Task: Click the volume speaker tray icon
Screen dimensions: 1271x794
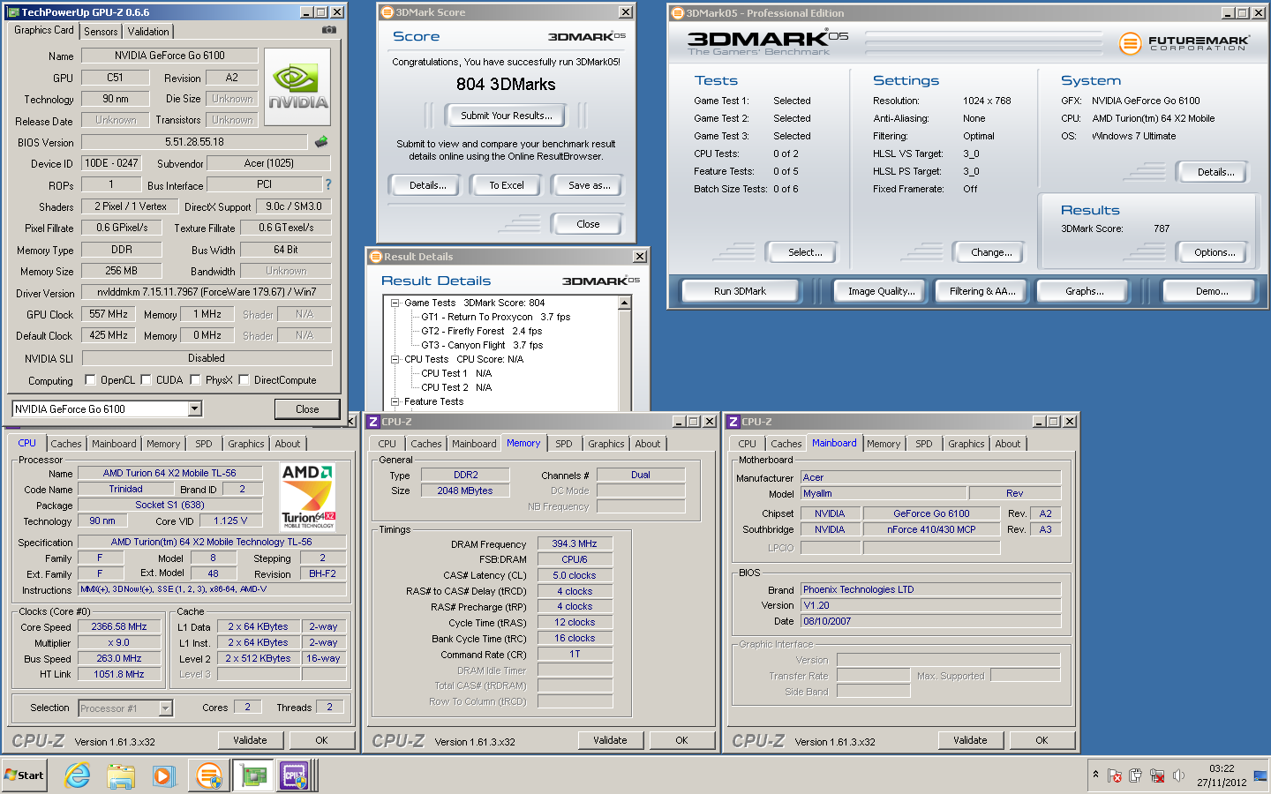Action: [x=1178, y=776]
